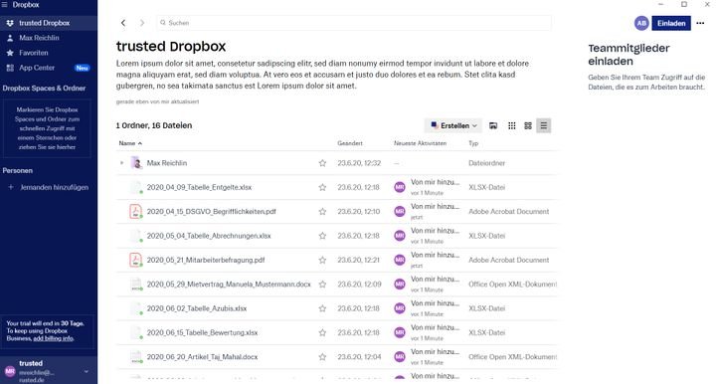Viewport: 716px width, 384px height.
Task: Star 2020_04_09_Tabelle_Entgelte.xlsx
Action: (x=322, y=187)
